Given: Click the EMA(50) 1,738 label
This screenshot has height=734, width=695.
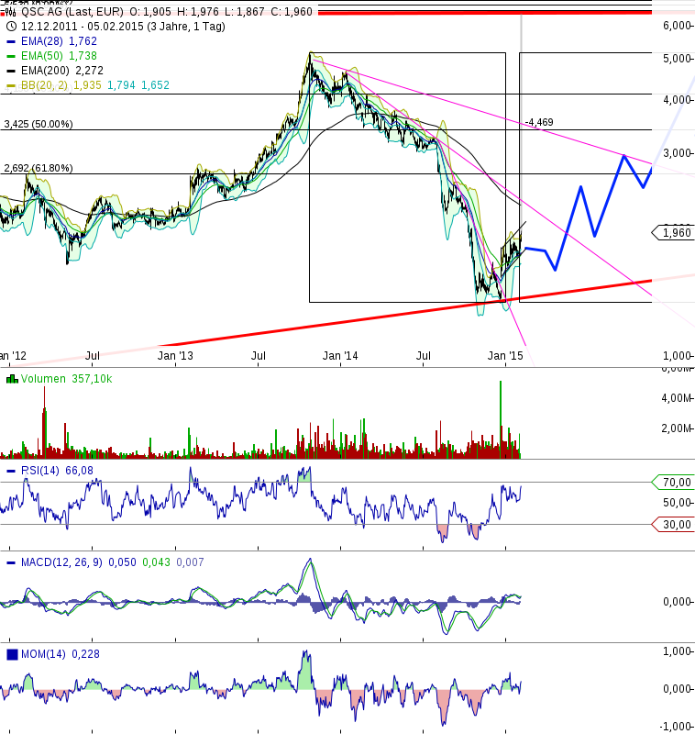Looking at the screenshot, I should click(x=59, y=56).
